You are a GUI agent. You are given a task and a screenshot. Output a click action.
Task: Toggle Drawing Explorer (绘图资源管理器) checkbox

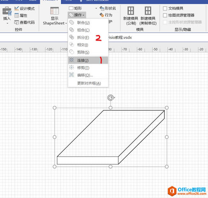pyautogui.click(x=165, y=15)
